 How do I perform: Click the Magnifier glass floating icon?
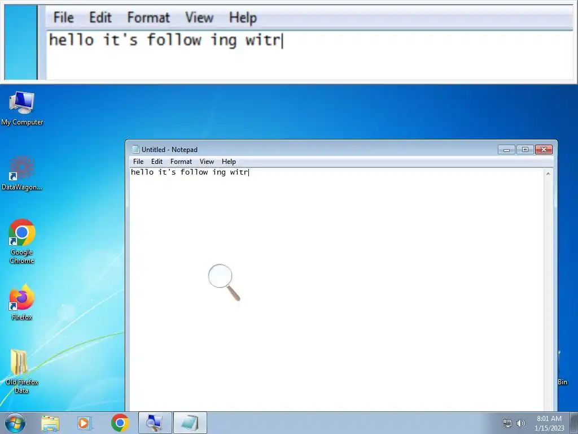click(x=224, y=283)
